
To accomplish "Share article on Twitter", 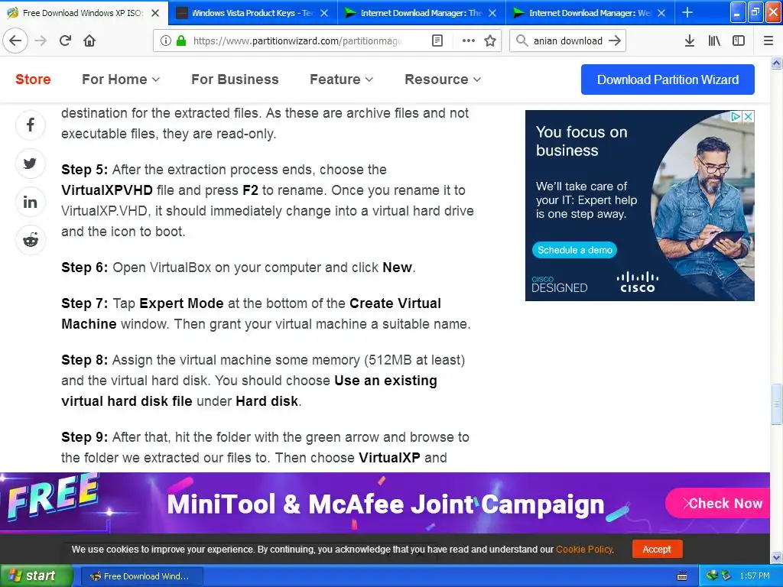I will point(31,164).
